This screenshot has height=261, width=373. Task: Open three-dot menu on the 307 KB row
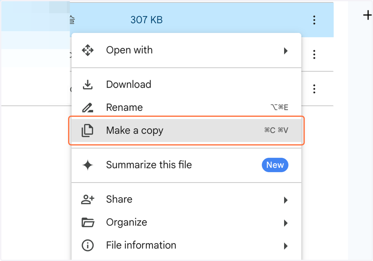(x=314, y=20)
